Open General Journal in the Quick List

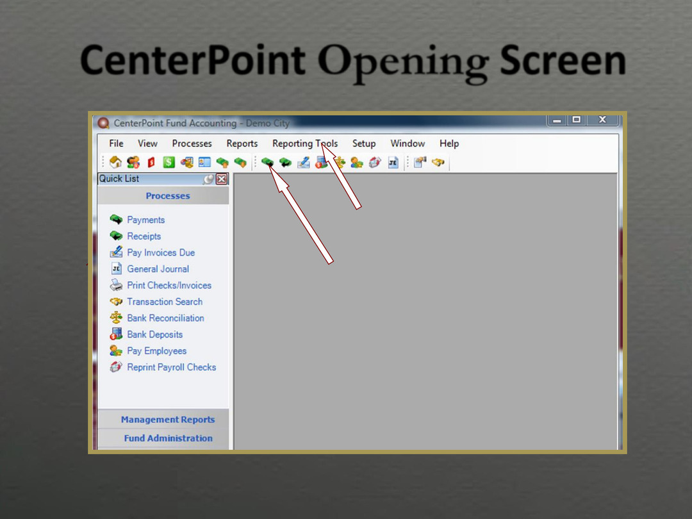pos(158,268)
